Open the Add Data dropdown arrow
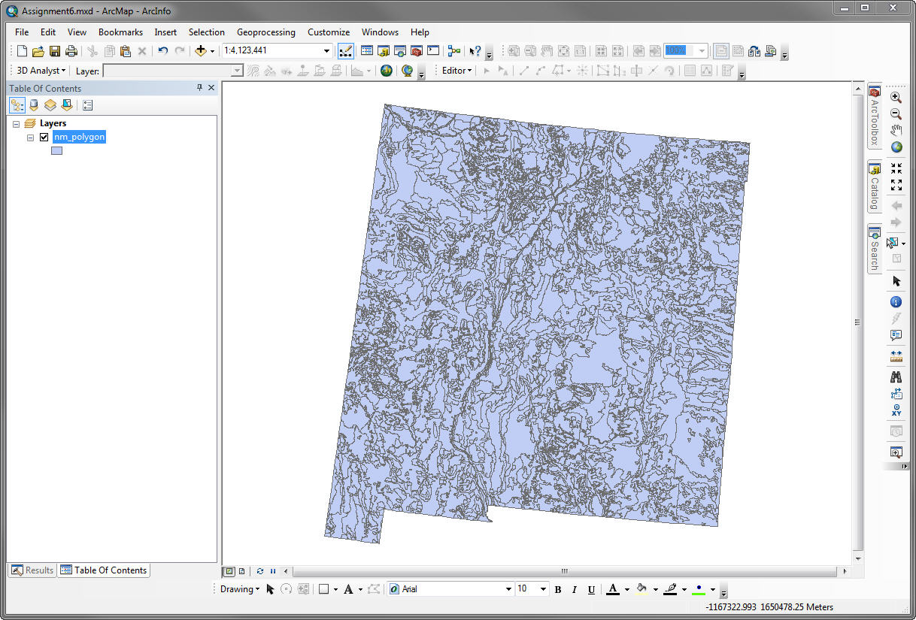 [213, 51]
